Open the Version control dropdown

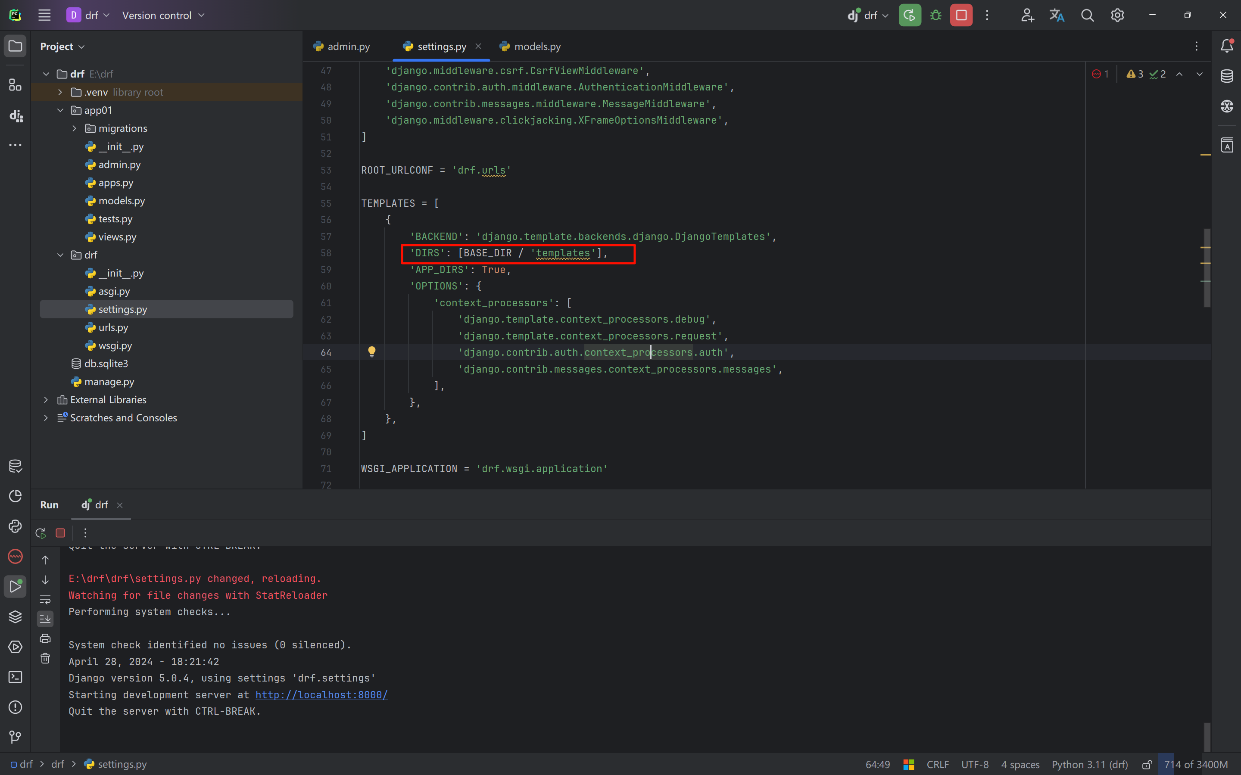tap(163, 16)
